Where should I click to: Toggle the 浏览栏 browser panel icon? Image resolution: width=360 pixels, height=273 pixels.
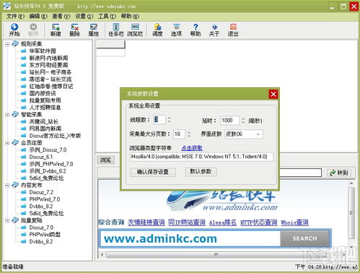pyautogui.click(x=135, y=30)
